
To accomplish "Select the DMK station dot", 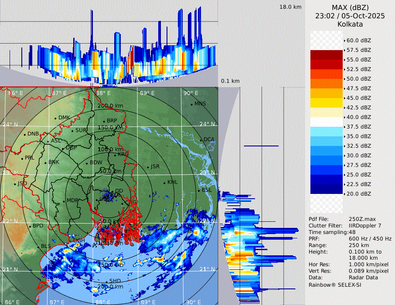I will point(56,118).
